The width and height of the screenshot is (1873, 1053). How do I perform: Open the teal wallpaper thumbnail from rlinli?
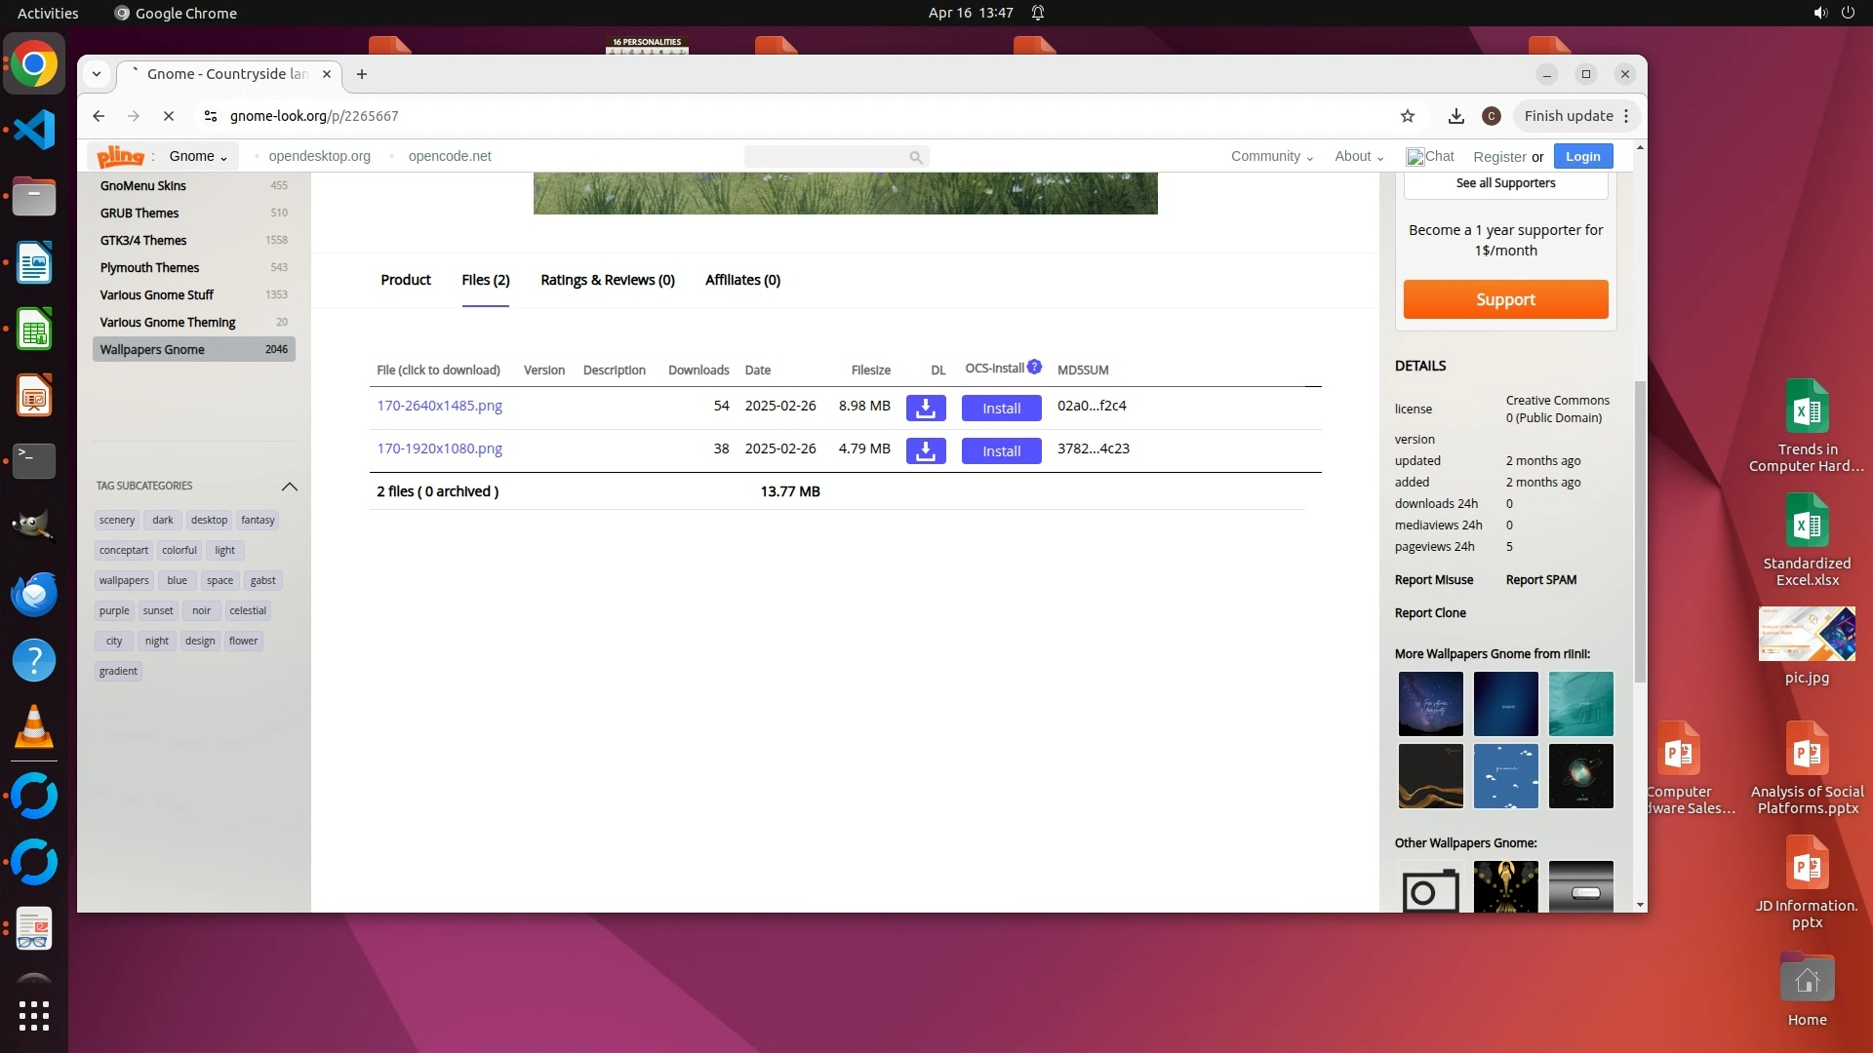pos(1580,704)
